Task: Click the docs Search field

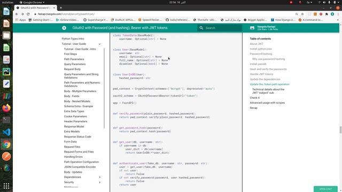Action: click(220, 28)
